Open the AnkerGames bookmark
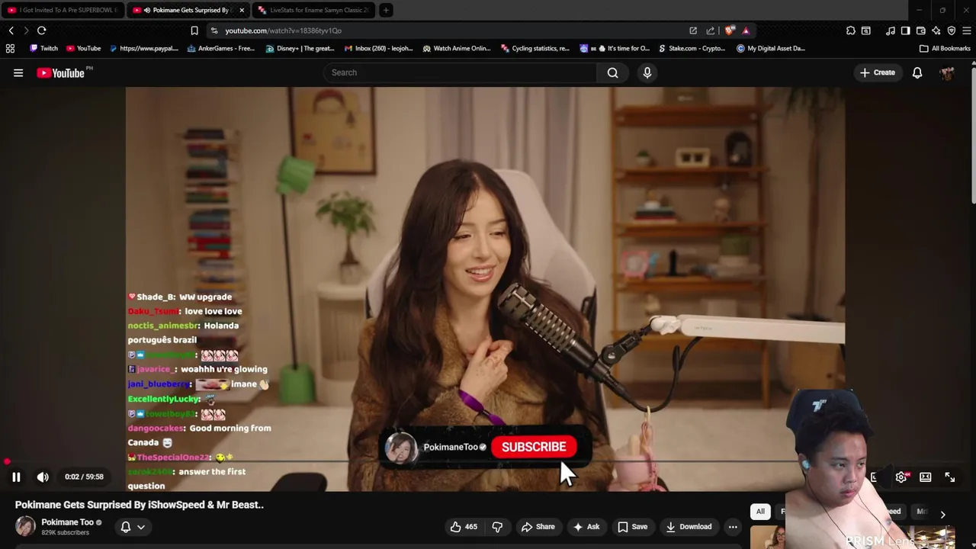 pos(220,48)
